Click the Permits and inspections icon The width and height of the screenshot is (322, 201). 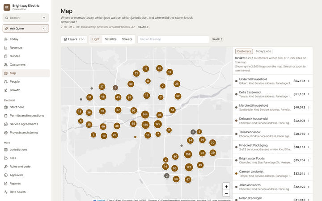pyautogui.click(x=6, y=116)
